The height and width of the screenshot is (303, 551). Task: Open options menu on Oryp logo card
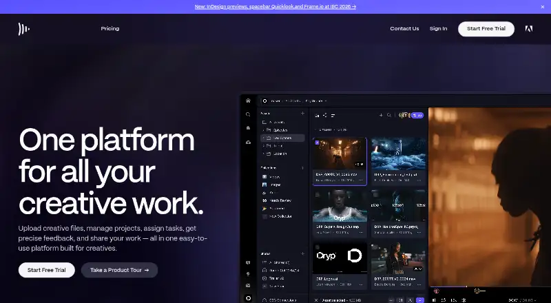(360, 284)
